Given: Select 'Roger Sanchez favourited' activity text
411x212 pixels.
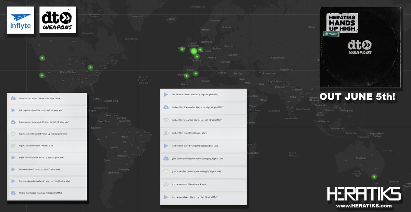Looking at the screenshot, I should click(43, 134).
